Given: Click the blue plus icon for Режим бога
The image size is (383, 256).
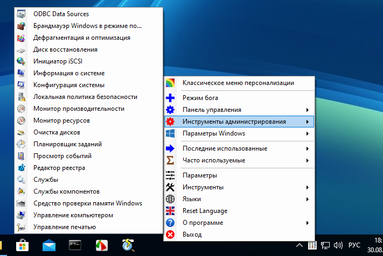Looking at the screenshot, I should [x=170, y=98].
